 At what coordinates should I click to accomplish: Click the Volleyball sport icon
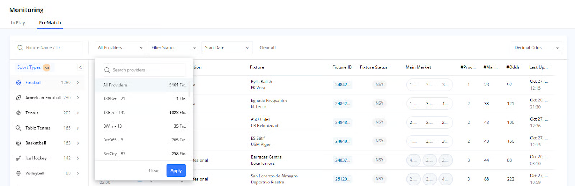pyautogui.click(x=19, y=173)
